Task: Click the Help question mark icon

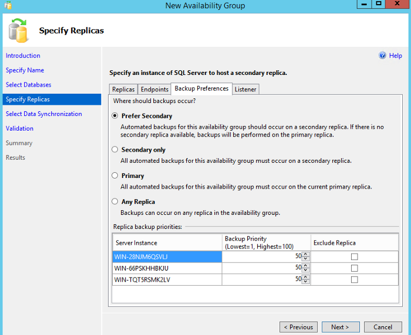Action: [x=382, y=56]
